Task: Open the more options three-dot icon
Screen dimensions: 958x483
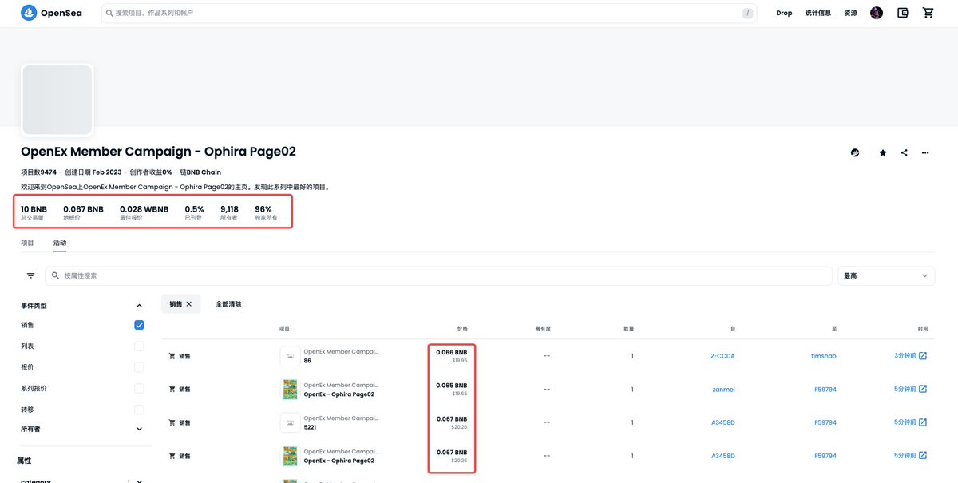Action: pos(925,152)
